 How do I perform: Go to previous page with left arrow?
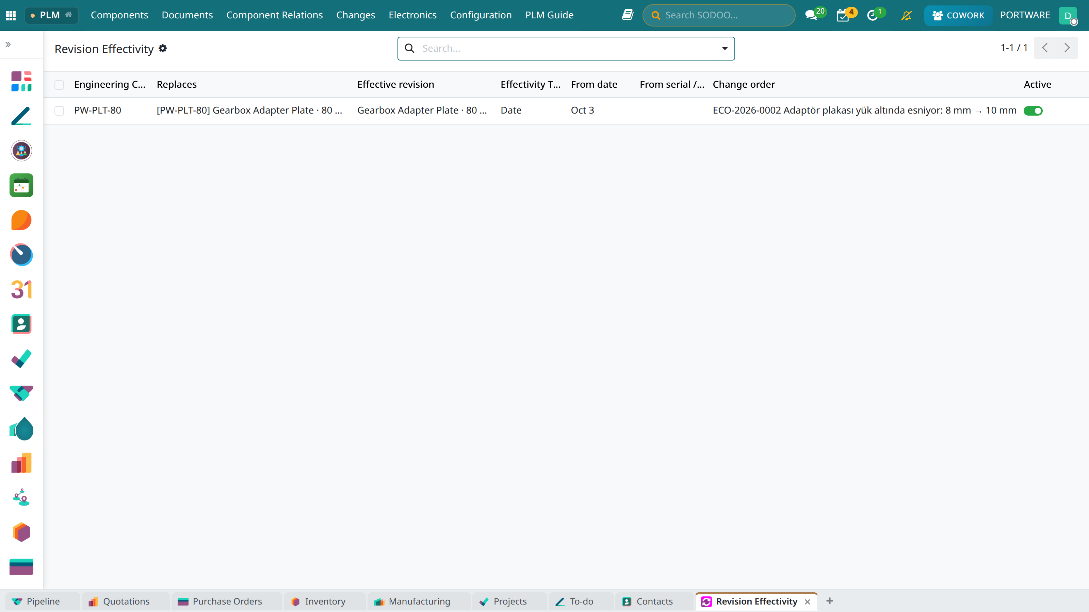coord(1045,48)
